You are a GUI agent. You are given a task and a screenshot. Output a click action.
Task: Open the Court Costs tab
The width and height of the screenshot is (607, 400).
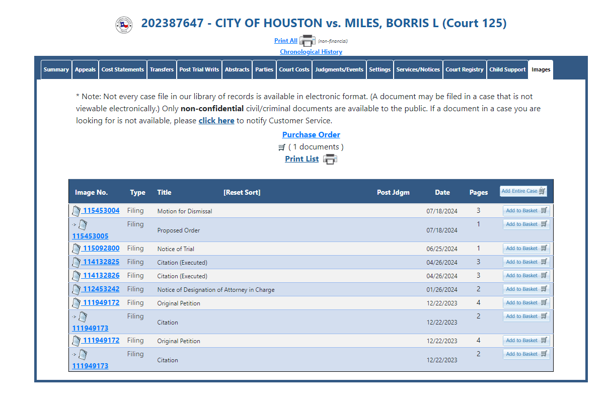click(x=294, y=69)
